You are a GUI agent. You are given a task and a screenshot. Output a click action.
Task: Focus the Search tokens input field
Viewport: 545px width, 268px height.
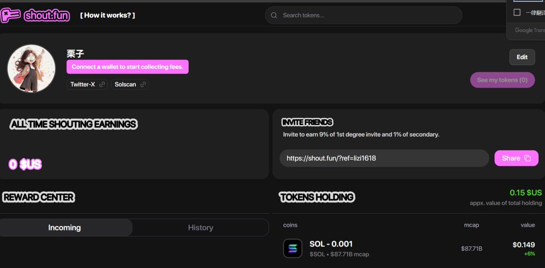(363, 15)
